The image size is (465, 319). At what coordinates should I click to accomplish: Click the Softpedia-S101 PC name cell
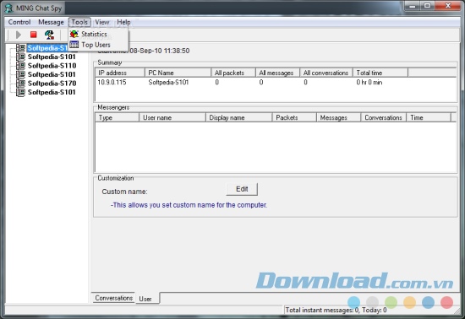tap(168, 82)
